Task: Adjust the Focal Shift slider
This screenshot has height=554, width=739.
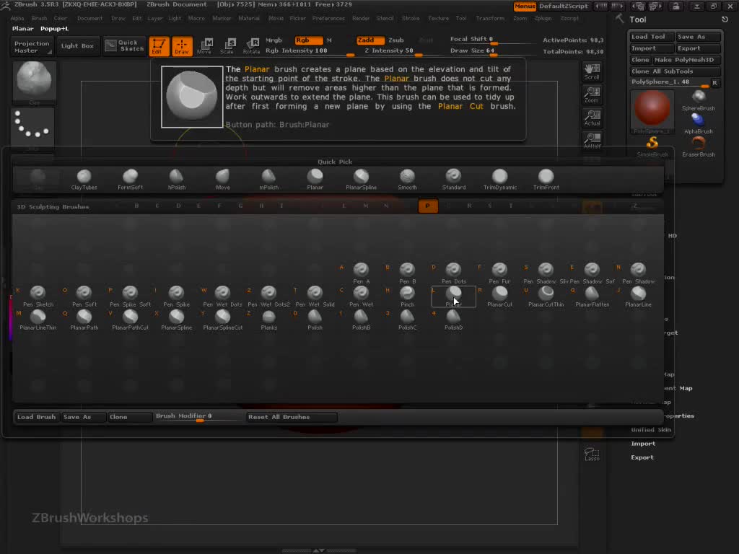Action: point(492,40)
